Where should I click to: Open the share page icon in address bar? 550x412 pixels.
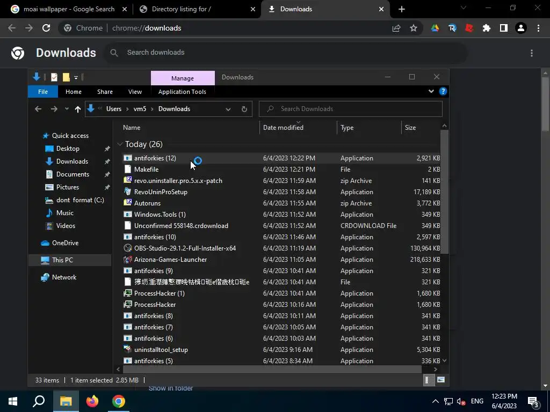(396, 28)
